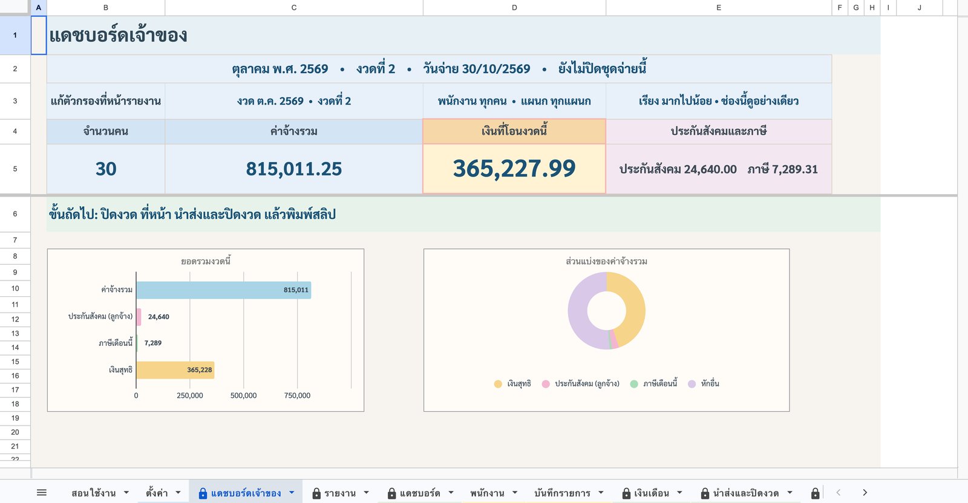Open dropdown arrow beside เงินเดือน tab
The height and width of the screenshot is (503, 968).
pos(679,493)
